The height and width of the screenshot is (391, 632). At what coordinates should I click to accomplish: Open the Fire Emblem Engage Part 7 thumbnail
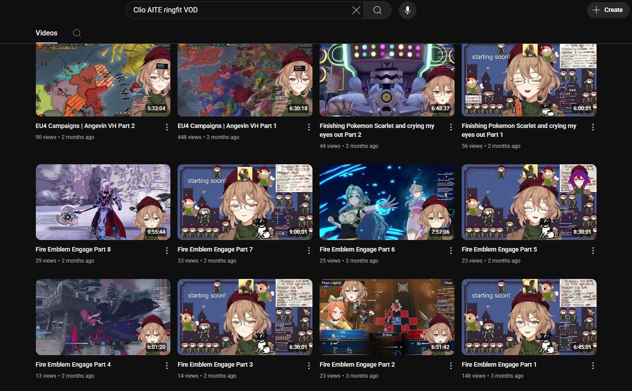[245, 202]
